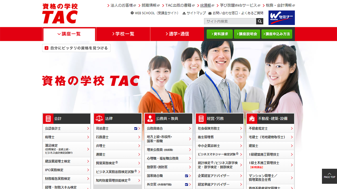337x189 pixels.
Task: Click the sitemap icon next to サイトマップ
Action: (x=184, y=13)
